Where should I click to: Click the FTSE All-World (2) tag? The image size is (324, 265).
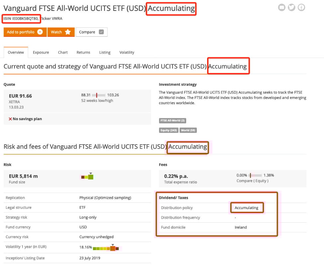(x=173, y=121)
